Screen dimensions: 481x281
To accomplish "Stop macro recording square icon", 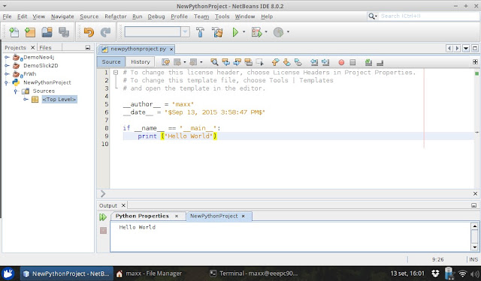I will pos(352,62).
